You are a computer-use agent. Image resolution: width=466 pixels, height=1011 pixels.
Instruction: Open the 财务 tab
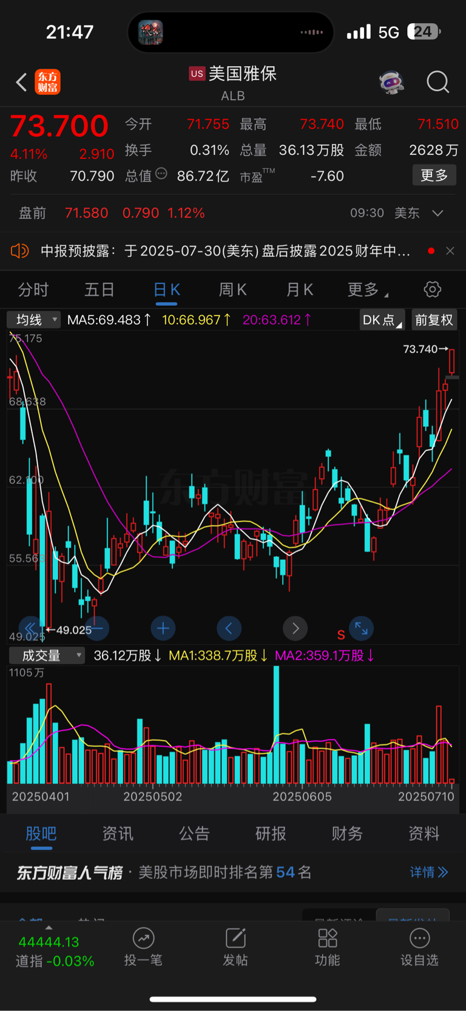347,834
